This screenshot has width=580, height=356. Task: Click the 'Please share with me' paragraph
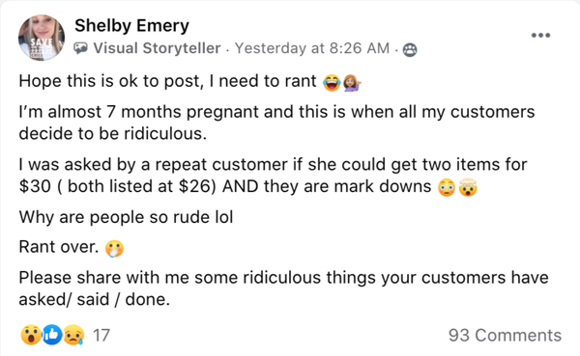pos(283,288)
